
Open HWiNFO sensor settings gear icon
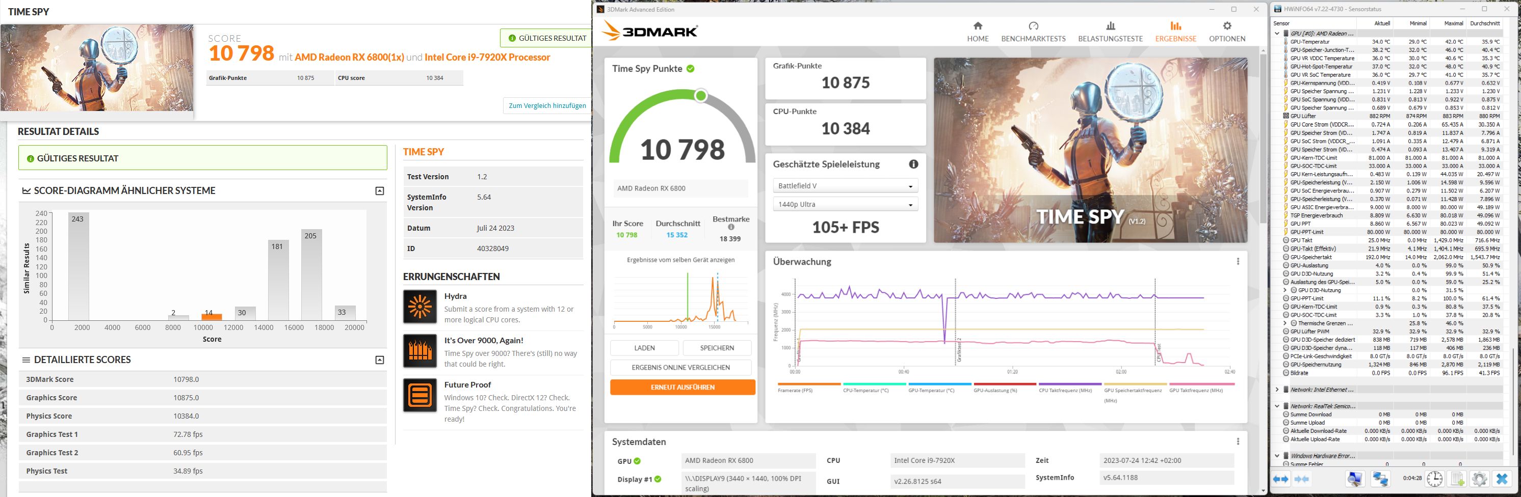(x=1479, y=479)
